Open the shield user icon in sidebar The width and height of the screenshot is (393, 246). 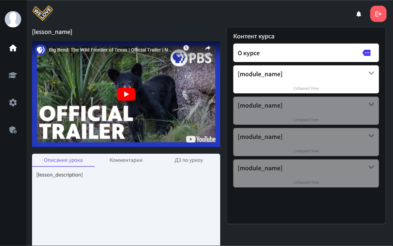point(13,130)
